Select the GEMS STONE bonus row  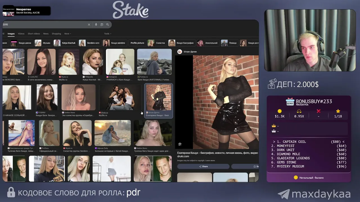click(x=309, y=162)
